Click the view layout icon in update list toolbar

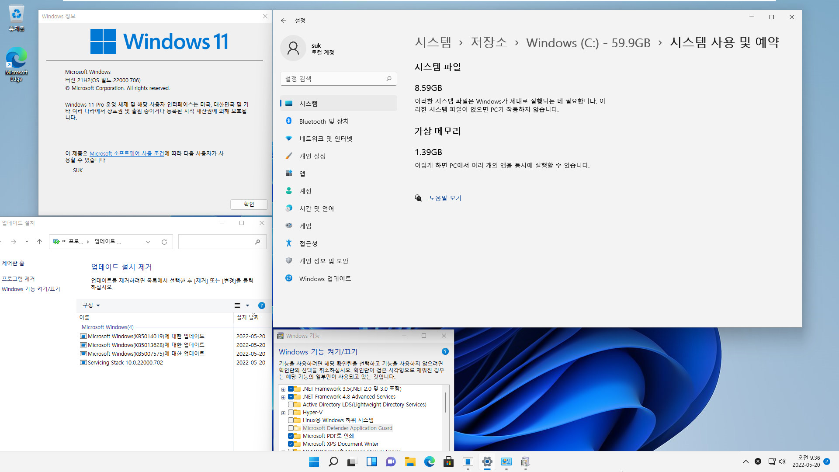coord(237,305)
